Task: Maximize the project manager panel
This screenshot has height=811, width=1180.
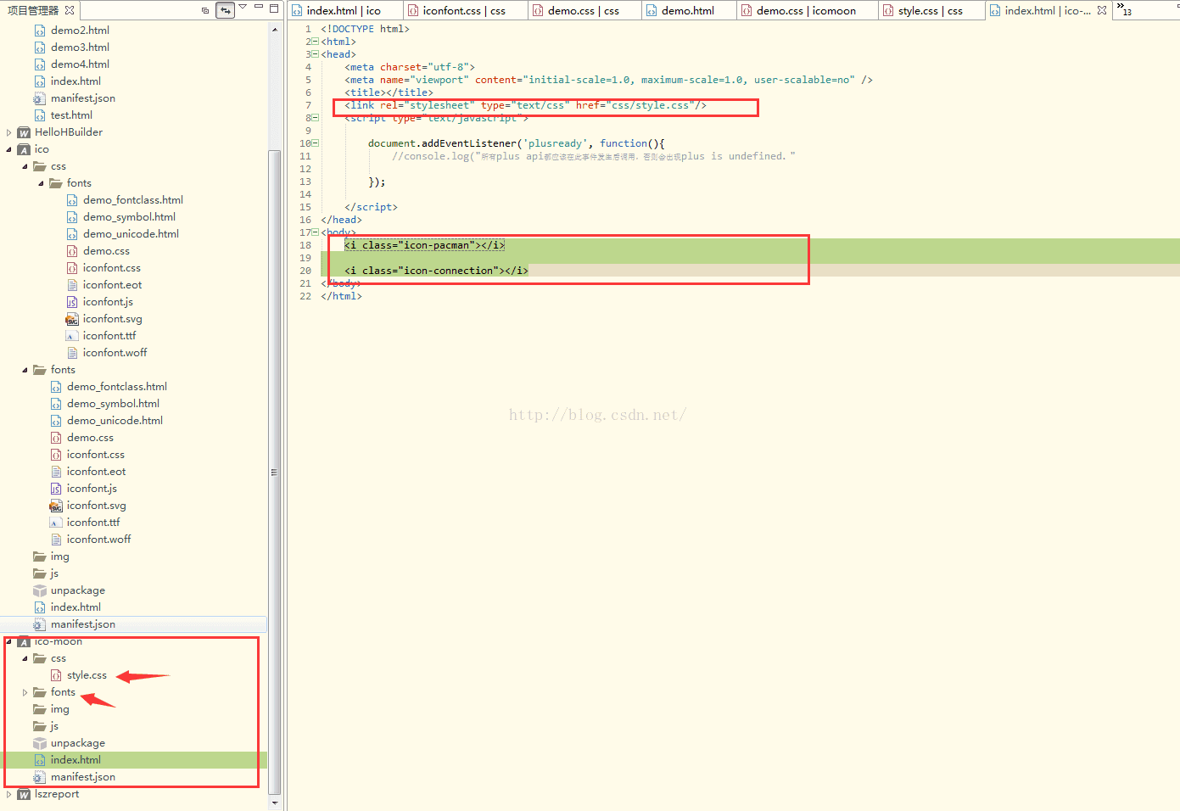Action: tap(274, 8)
